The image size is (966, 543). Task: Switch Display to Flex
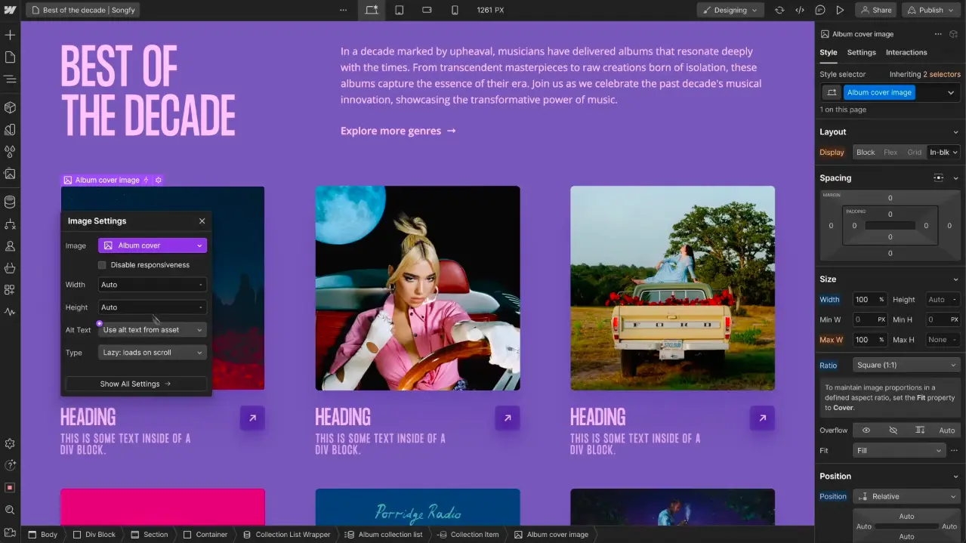tap(890, 152)
